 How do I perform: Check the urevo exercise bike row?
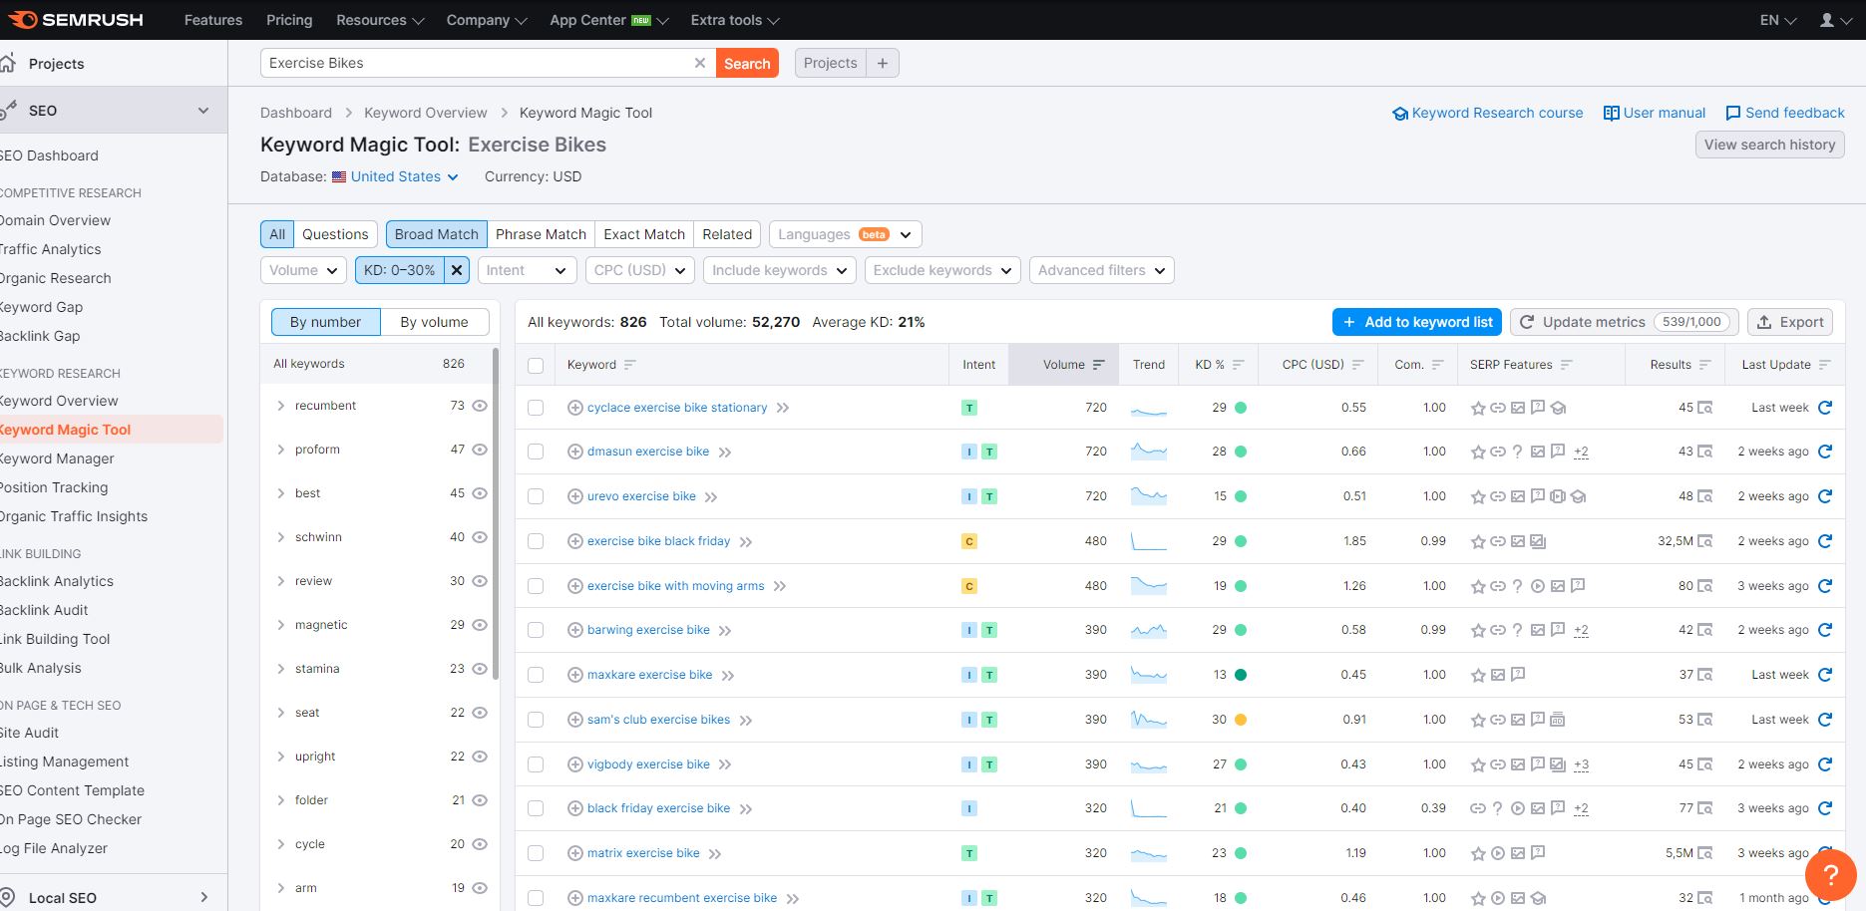[536, 496]
